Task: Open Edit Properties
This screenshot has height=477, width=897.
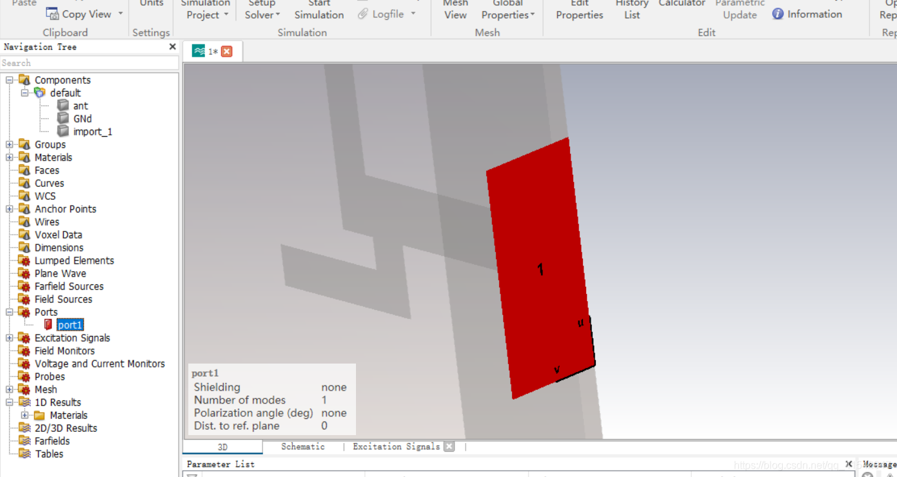Action: [579, 11]
